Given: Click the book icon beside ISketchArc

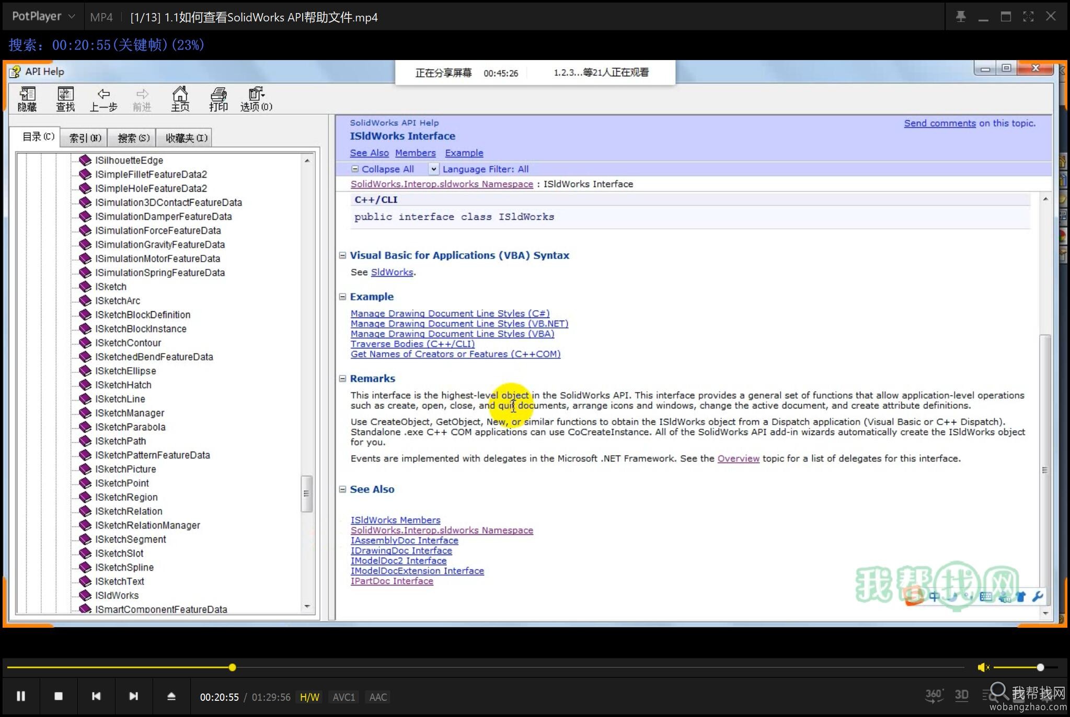Looking at the screenshot, I should click(x=85, y=300).
